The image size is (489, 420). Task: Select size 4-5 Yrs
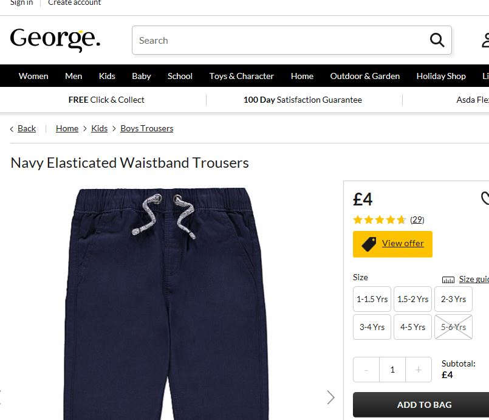(x=412, y=327)
